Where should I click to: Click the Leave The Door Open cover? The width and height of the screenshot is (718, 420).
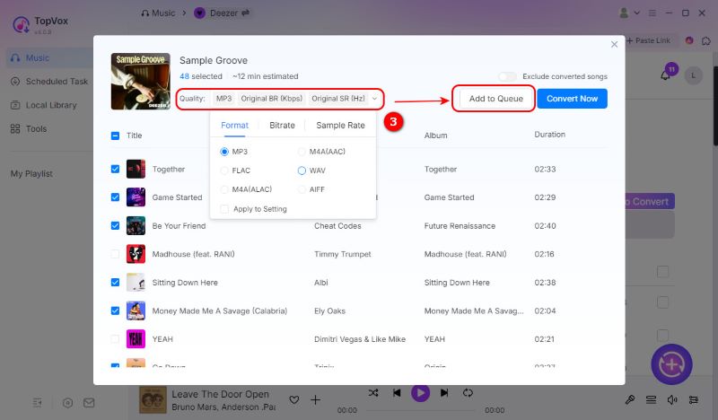tap(153, 400)
